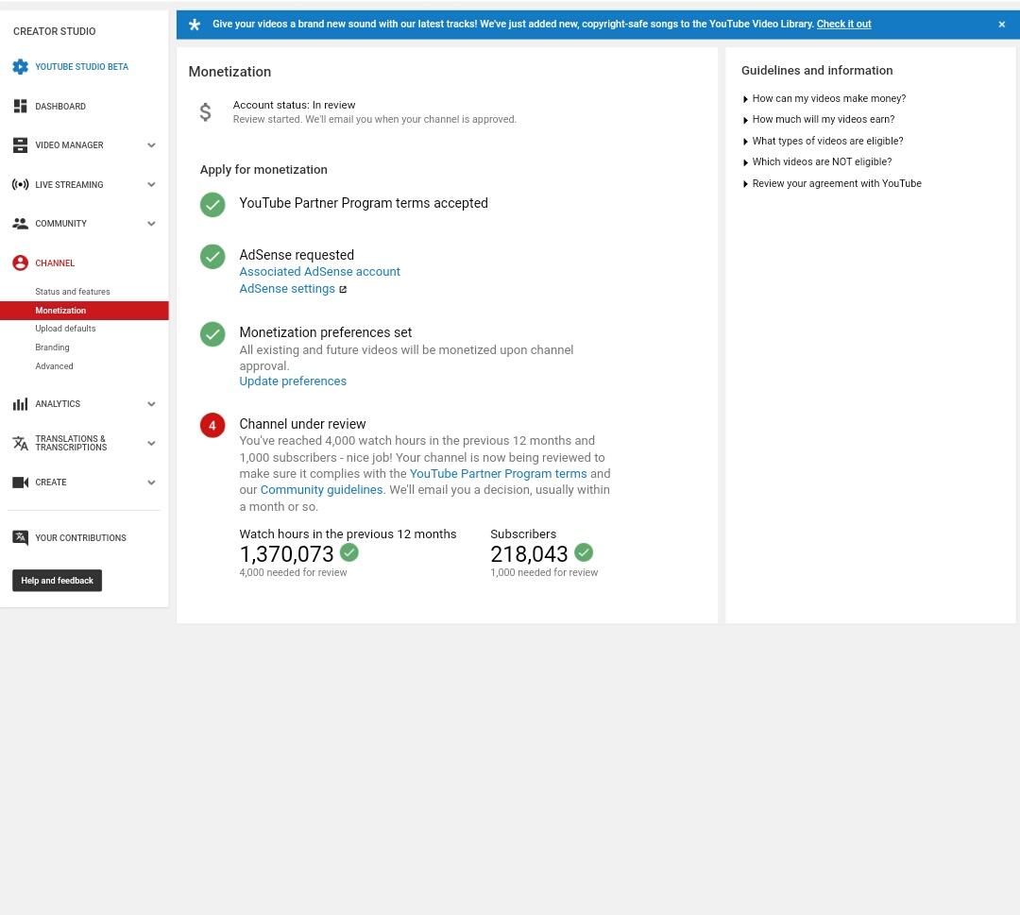Image resolution: width=1020 pixels, height=915 pixels.
Task: Dismiss the blue announcement banner
Action: 1002,24
